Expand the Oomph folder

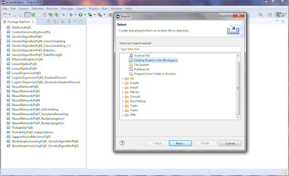tap(123, 97)
